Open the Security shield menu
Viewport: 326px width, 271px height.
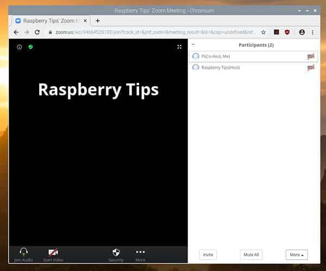tap(116, 253)
